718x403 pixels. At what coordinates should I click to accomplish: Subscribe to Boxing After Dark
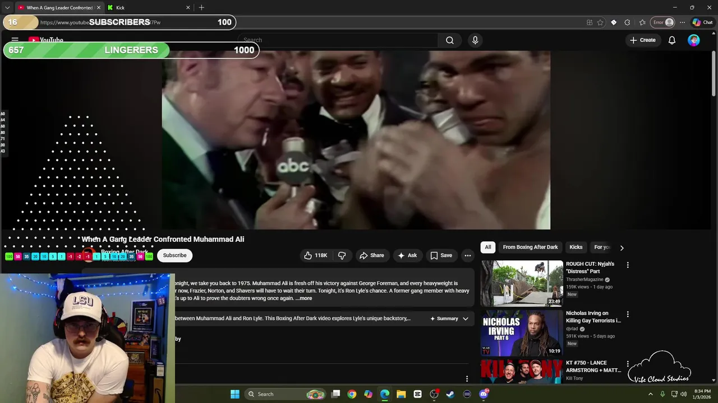coord(174,255)
